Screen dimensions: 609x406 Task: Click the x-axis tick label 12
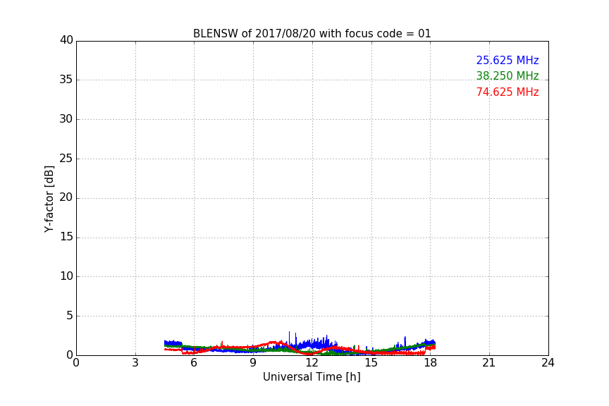(312, 363)
